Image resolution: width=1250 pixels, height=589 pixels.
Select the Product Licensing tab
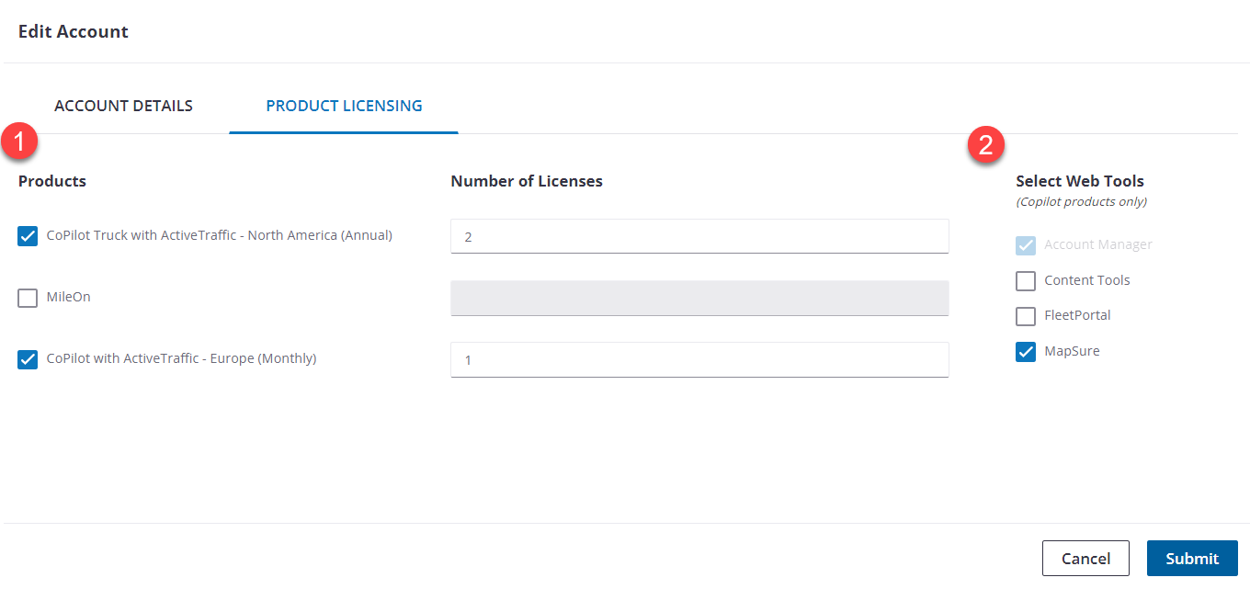click(x=344, y=106)
